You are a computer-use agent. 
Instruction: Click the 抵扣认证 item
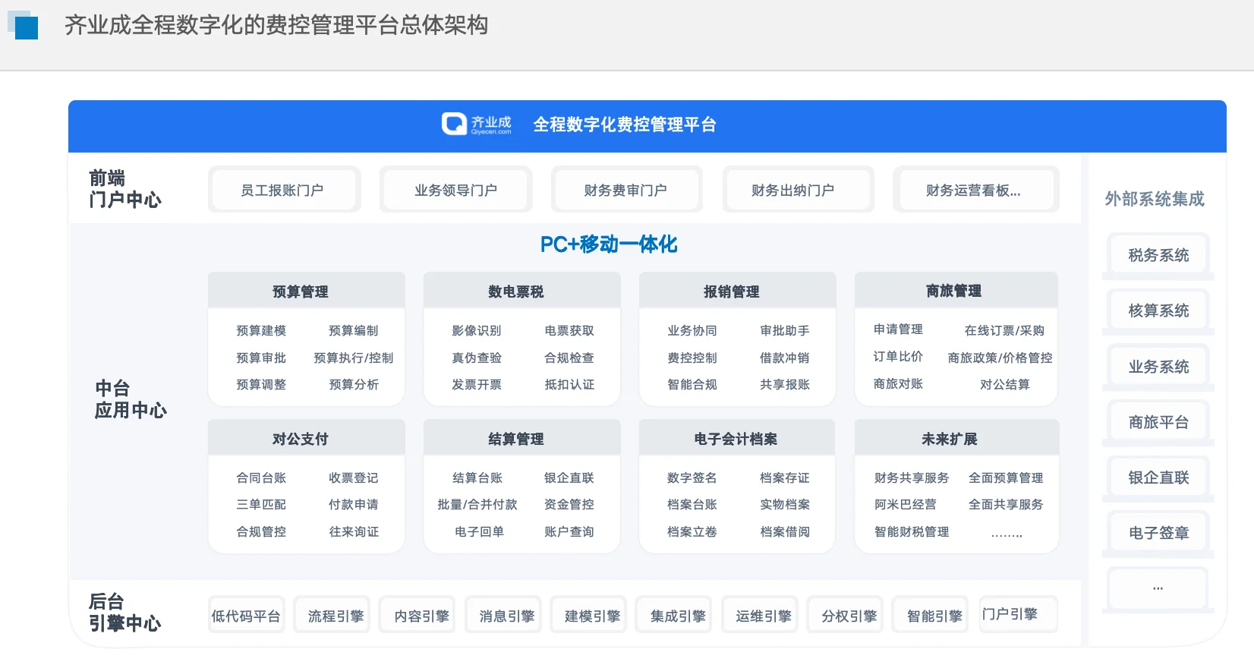(x=569, y=384)
